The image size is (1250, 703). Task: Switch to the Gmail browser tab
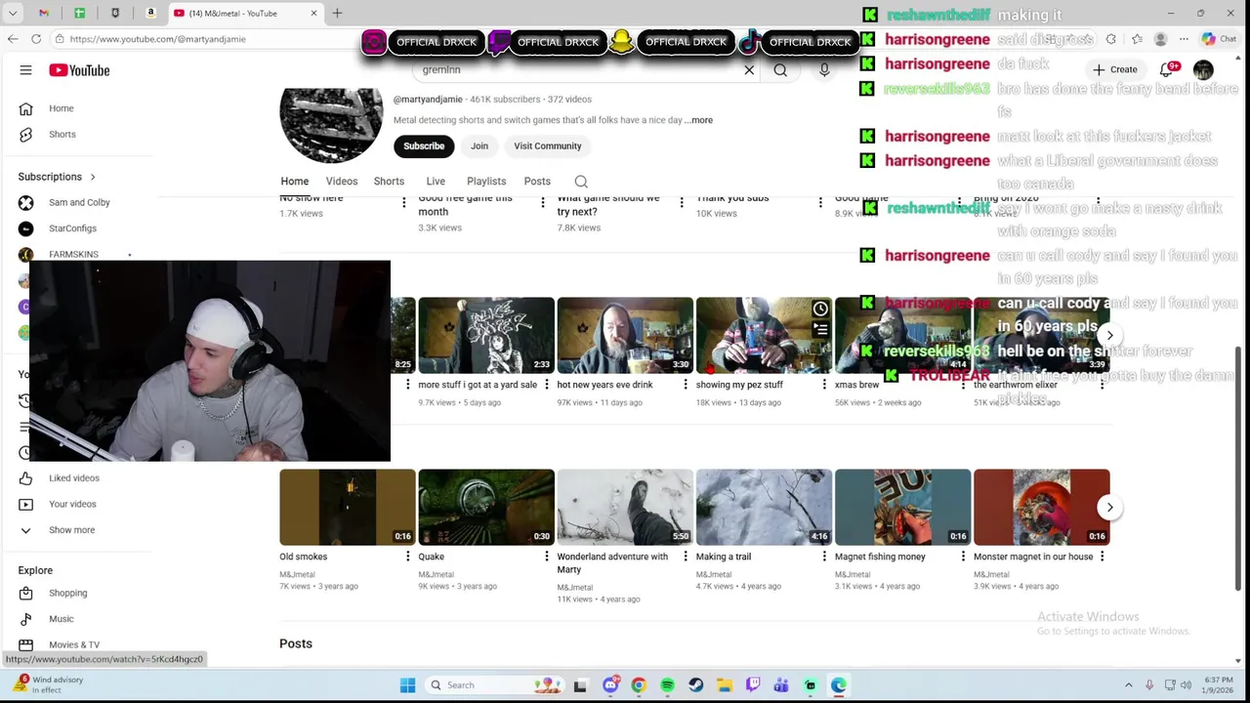(44, 13)
